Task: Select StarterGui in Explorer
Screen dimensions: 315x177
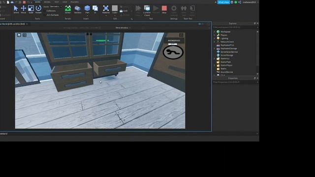Action: 225,59
